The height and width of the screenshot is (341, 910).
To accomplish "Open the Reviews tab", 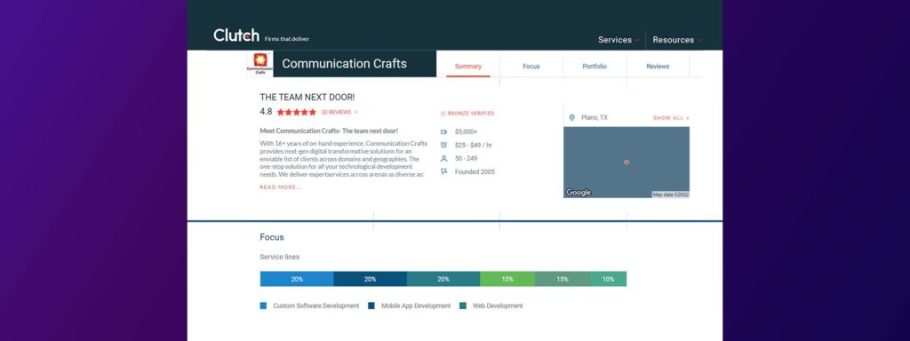I will (658, 66).
